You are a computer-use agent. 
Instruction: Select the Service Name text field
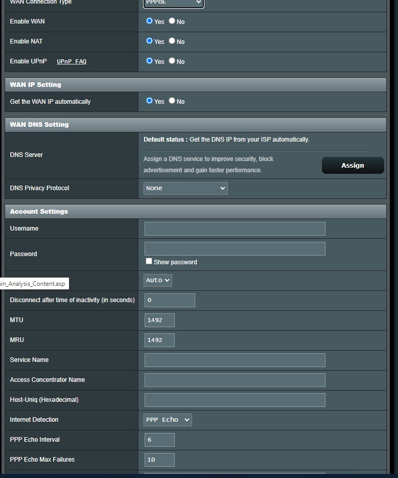coord(234,360)
